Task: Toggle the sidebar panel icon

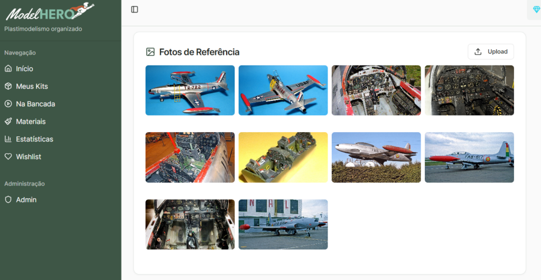Action: tap(135, 10)
